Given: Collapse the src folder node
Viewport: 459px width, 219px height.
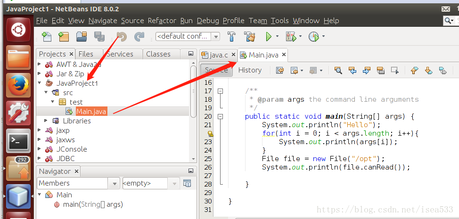Looking at the screenshot, I should click(x=46, y=92).
